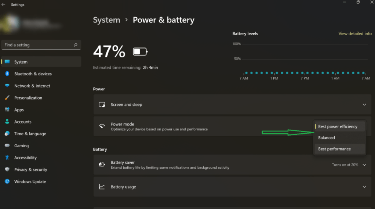Go back to System breadcrumb

[x=106, y=20]
